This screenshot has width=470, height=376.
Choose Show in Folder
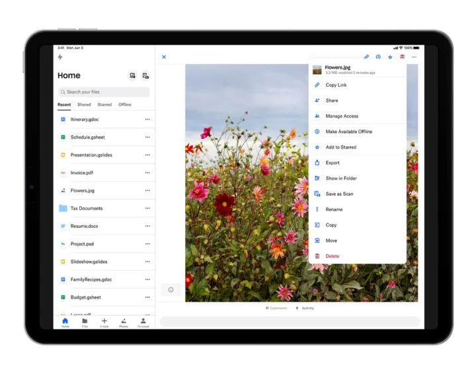[x=358, y=178]
